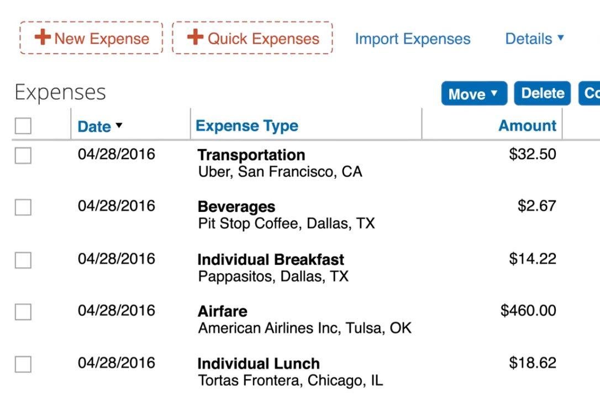This screenshot has width=600, height=398.
Task: Sort by the Amount column header
Action: (x=527, y=126)
